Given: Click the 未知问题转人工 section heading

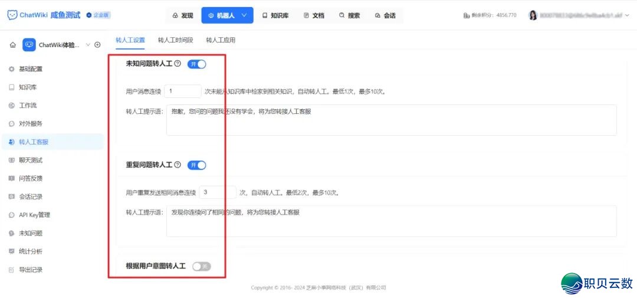Looking at the screenshot, I should click(149, 64).
